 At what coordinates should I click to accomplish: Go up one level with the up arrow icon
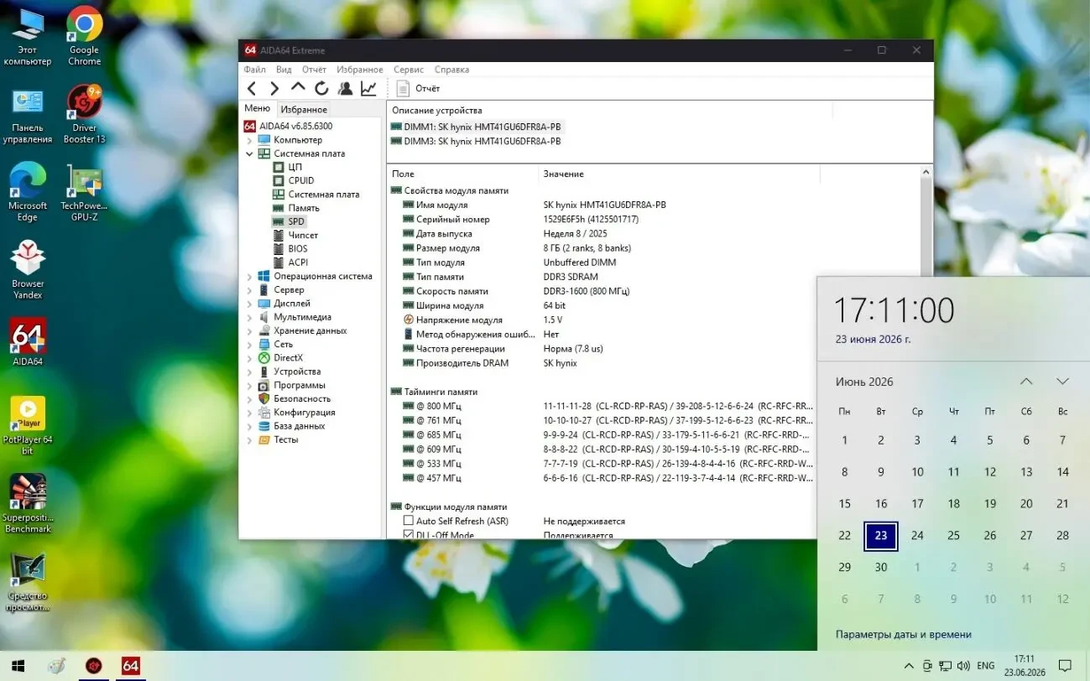tap(298, 87)
